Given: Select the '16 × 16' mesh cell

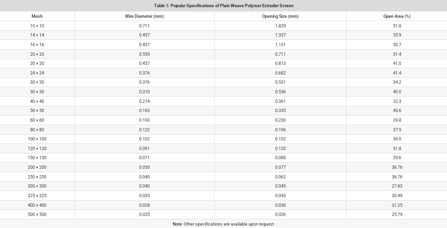Looking at the screenshot, I should tap(37, 45).
